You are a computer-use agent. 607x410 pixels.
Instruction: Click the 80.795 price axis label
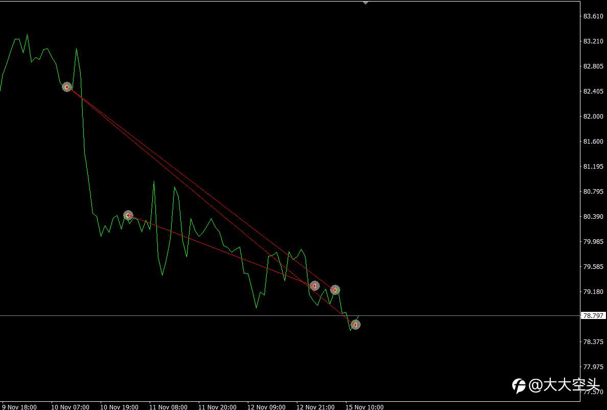click(593, 191)
